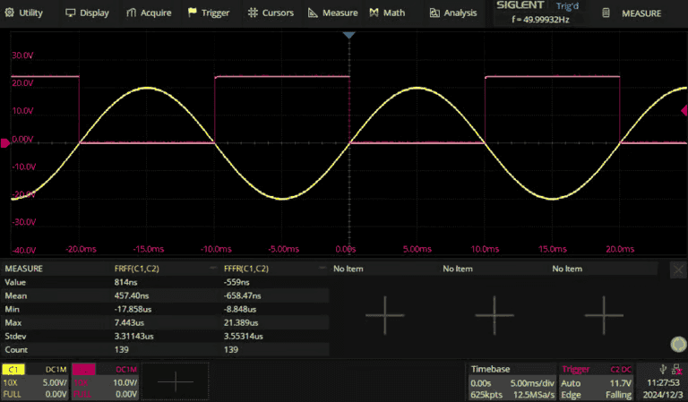Click the C1 5.00V/ scale value
Image resolution: width=688 pixels, height=402 pixels.
(x=55, y=382)
